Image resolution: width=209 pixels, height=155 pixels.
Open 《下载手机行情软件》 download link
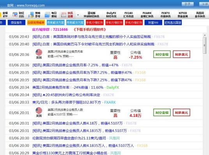(90, 30)
